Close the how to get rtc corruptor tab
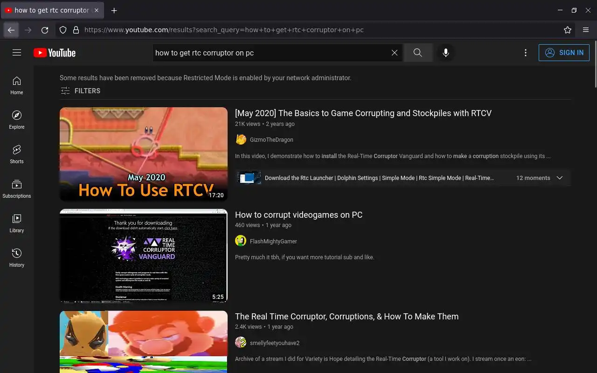Viewport: 597px width, 373px height. tap(97, 10)
